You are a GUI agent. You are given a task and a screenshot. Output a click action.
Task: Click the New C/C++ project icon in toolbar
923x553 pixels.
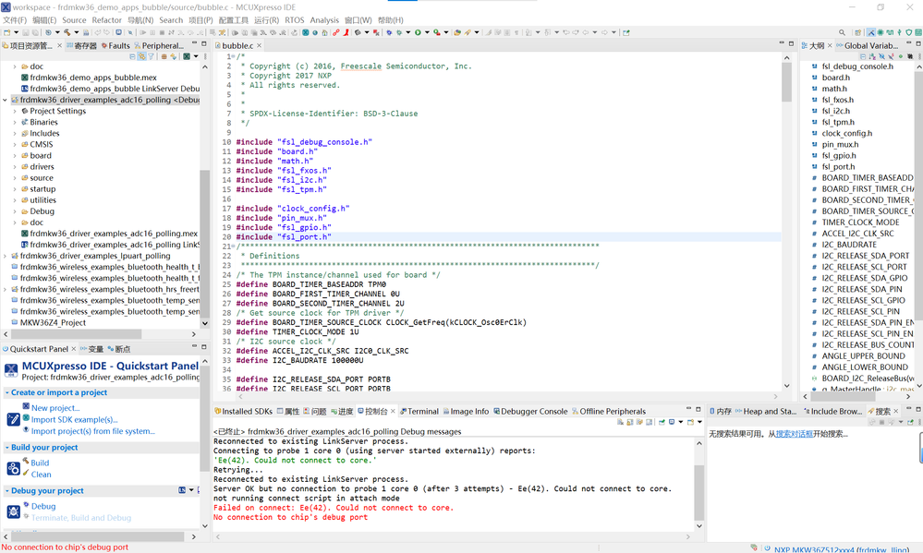(x=7, y=32)
